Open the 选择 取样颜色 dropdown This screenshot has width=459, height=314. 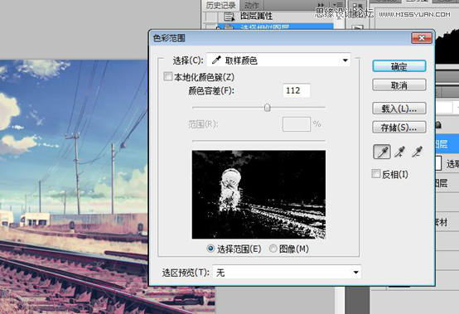point(278,60)
